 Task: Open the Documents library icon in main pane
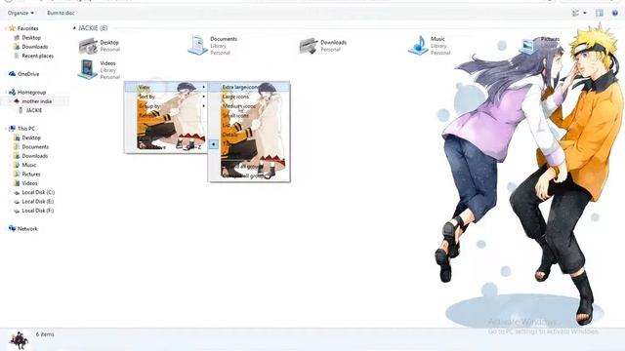tap(197, 45)
